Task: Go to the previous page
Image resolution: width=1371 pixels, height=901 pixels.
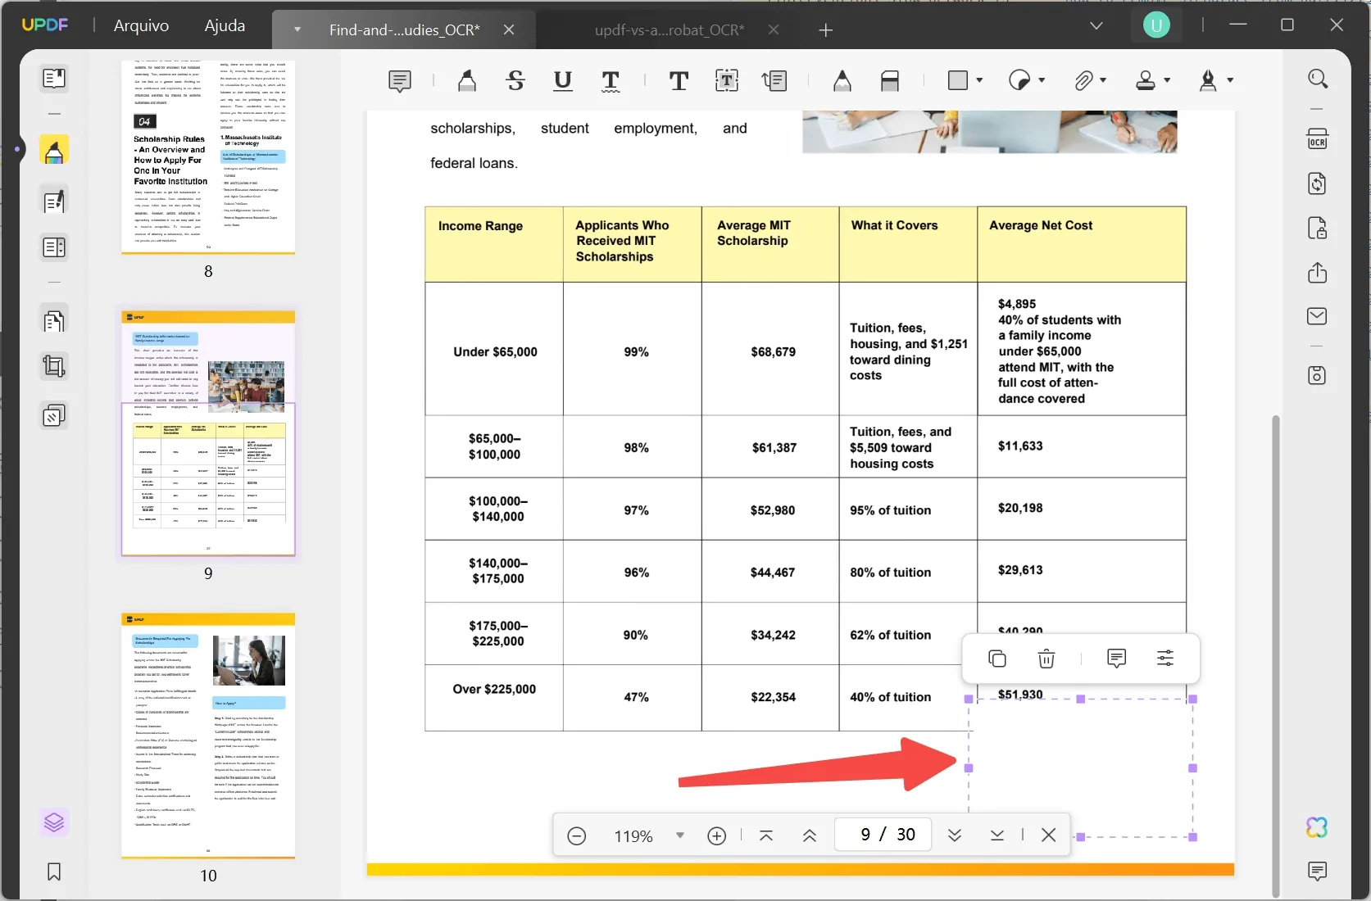Action: (x=810, y=835)
